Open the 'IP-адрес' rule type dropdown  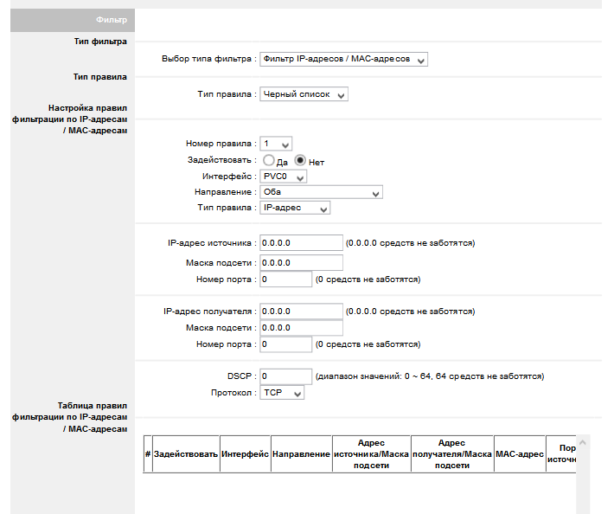point(295,209)
